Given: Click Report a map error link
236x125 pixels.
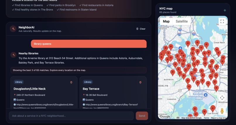Looking at the screenshot, I should pyautogui.click(x=219, y=118).
